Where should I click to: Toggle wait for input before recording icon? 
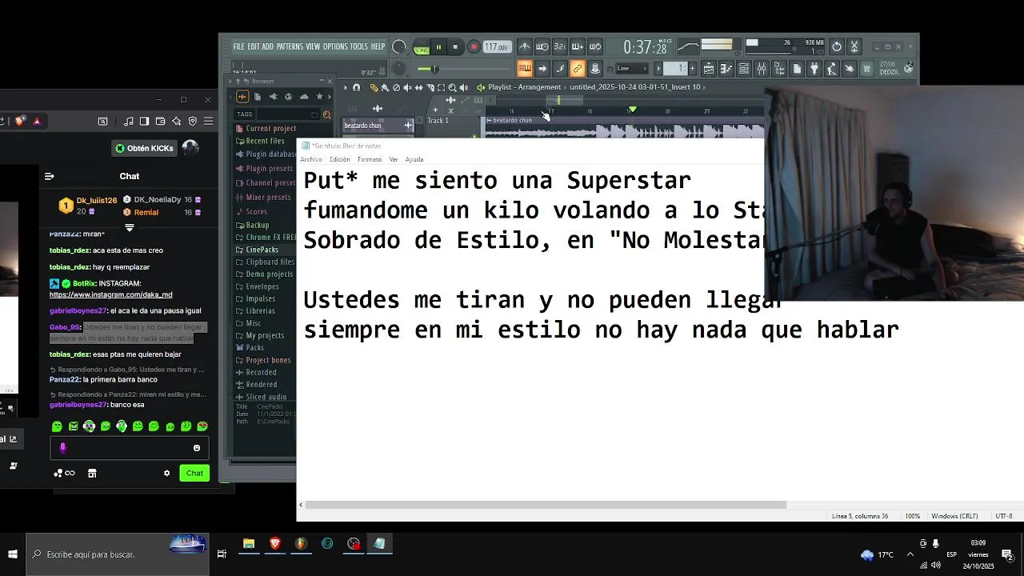[542, 47]
